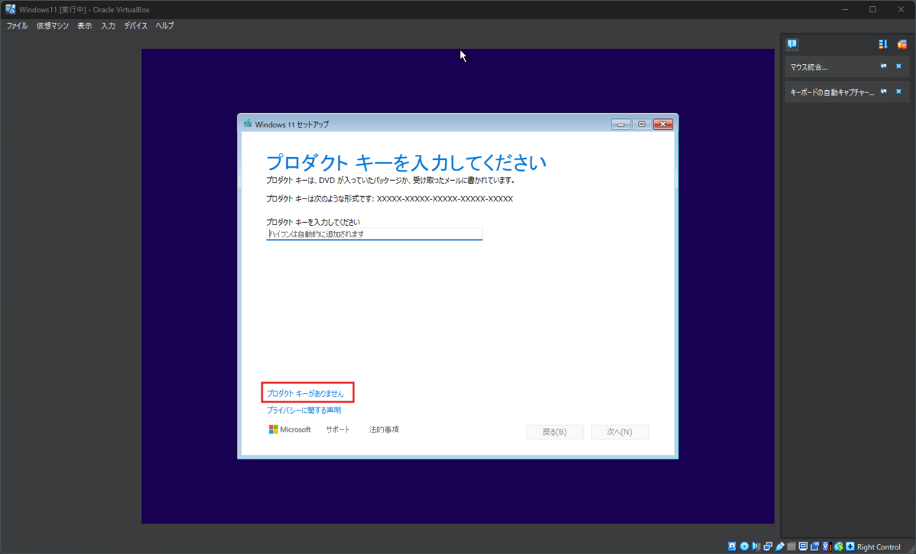The image size is (916, 554).
Task: Click the remove-all-notifications icon
Action: (x=901, y=44)
